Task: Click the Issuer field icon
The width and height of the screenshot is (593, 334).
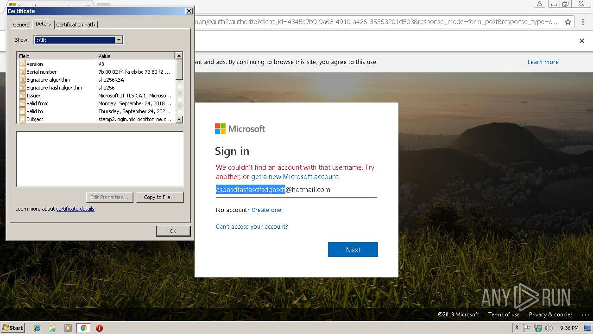Action: [22, 96]
